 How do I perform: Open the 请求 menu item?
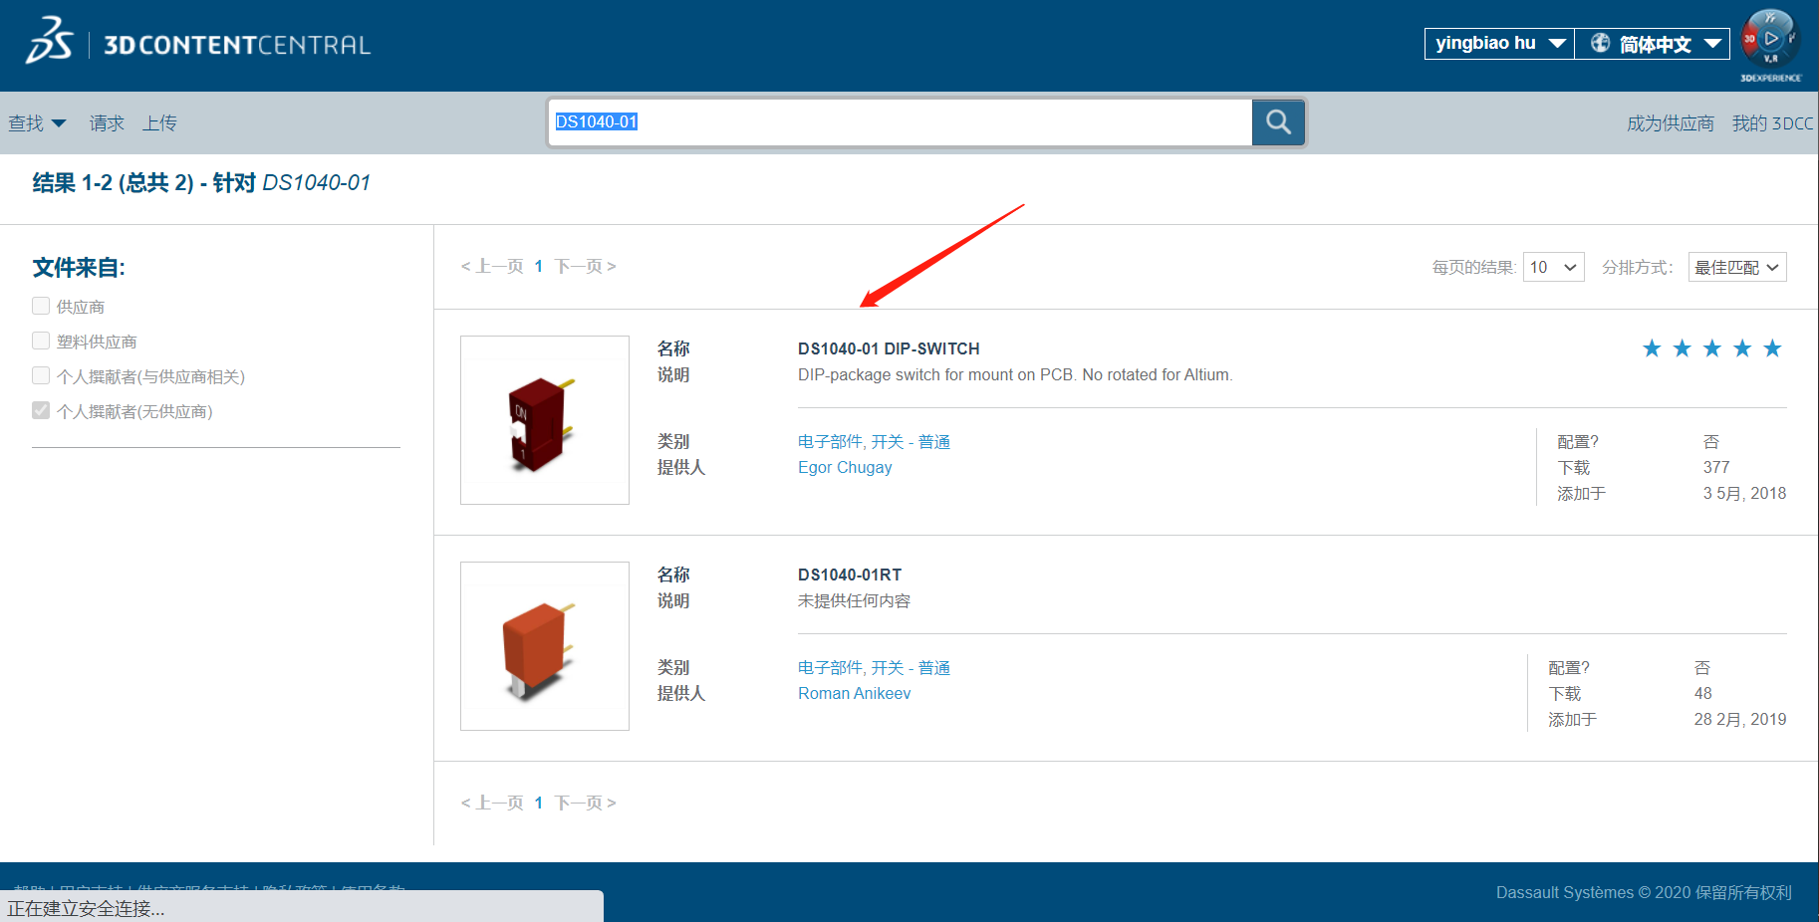(x=107, y=123)
